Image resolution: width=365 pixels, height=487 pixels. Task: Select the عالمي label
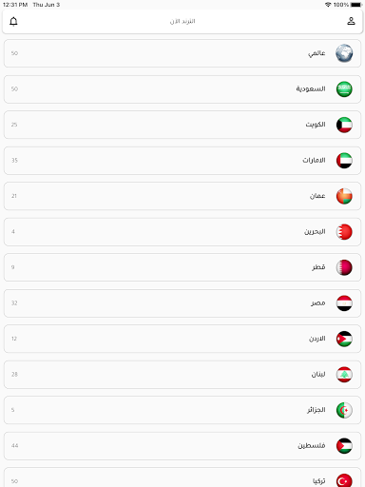pyautogui.click(x=317, y=53)
